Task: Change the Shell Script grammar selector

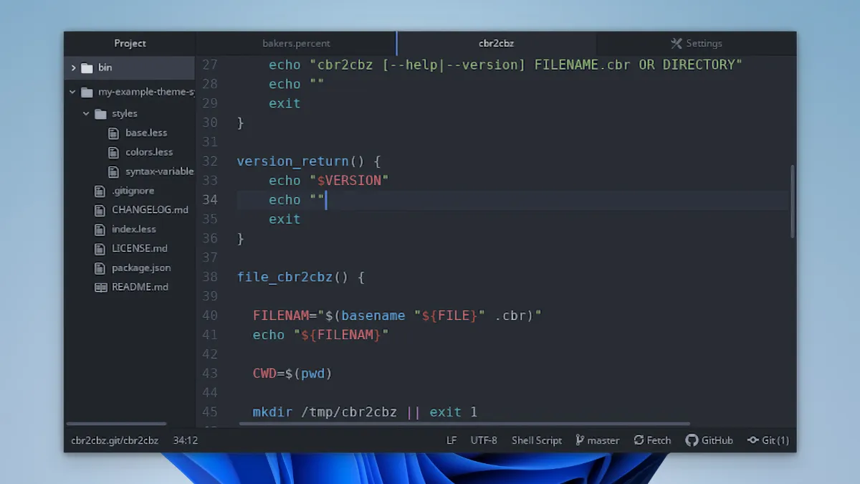Action: (536, 440)
